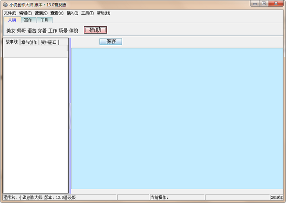Viewport: 286px width, 203px height.
Task: Open the 文件(F) menu
Action: click(10, 13)
